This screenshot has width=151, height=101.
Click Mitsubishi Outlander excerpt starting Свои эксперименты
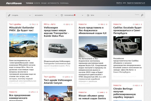coord(23,72)
